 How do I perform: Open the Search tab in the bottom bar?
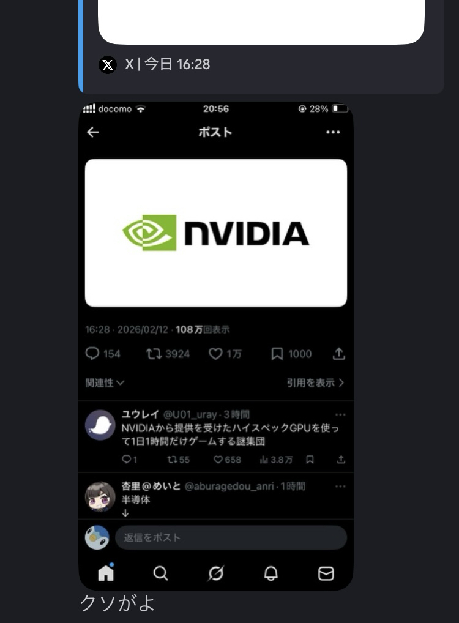pos(160,573)
